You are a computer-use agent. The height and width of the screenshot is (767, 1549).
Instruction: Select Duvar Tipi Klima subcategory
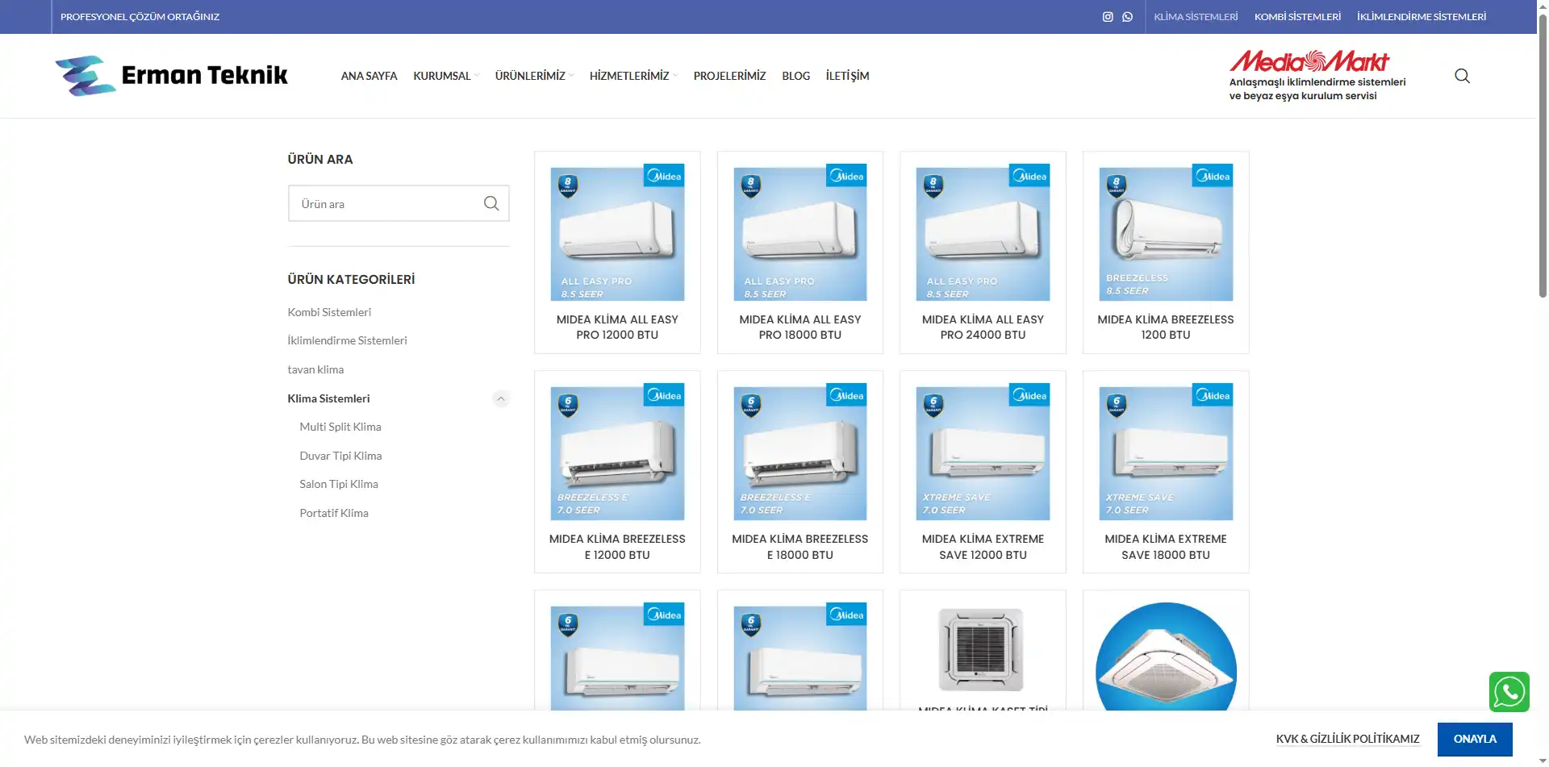pos(340,456)
